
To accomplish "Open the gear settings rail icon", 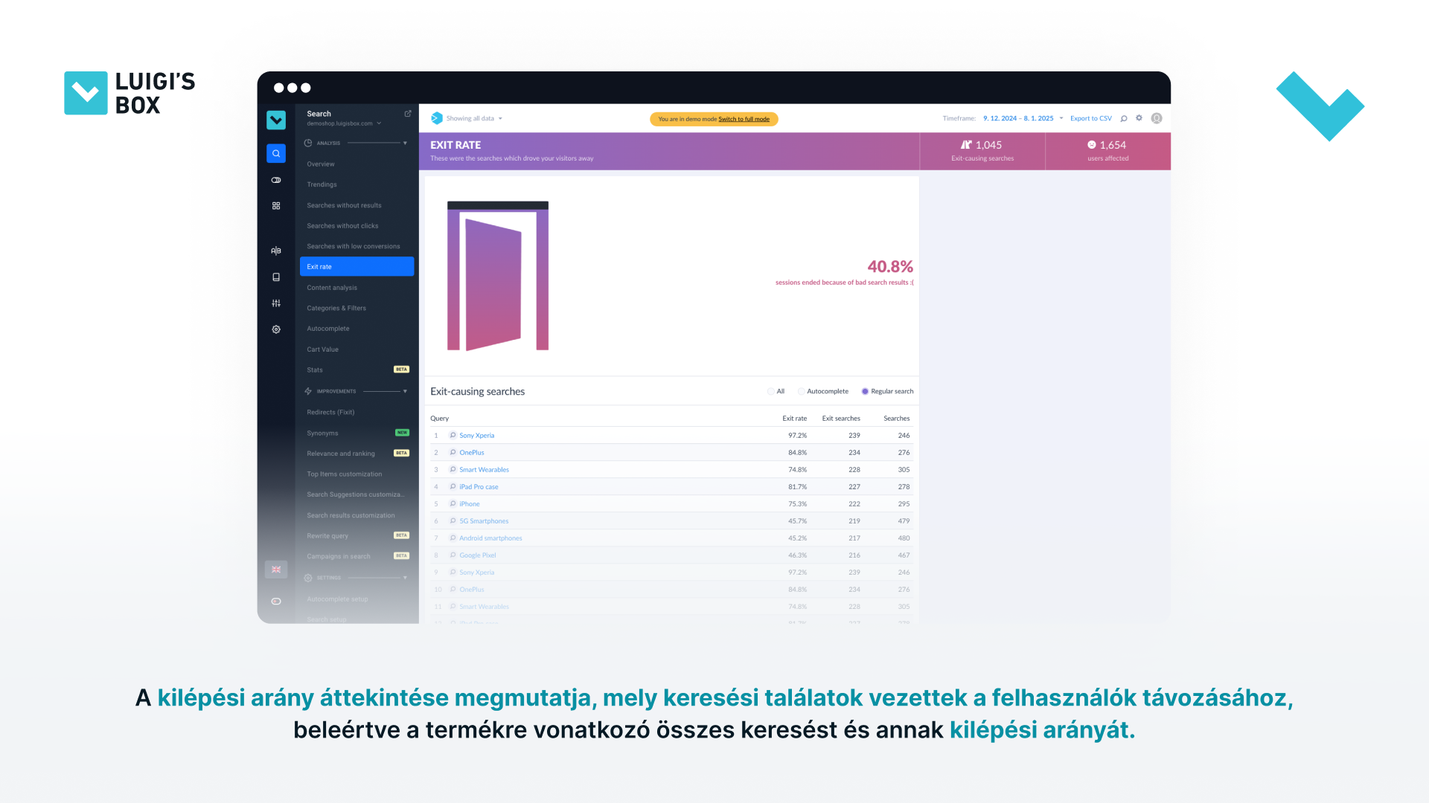I will pyautogui.click(x=276, y=329).
